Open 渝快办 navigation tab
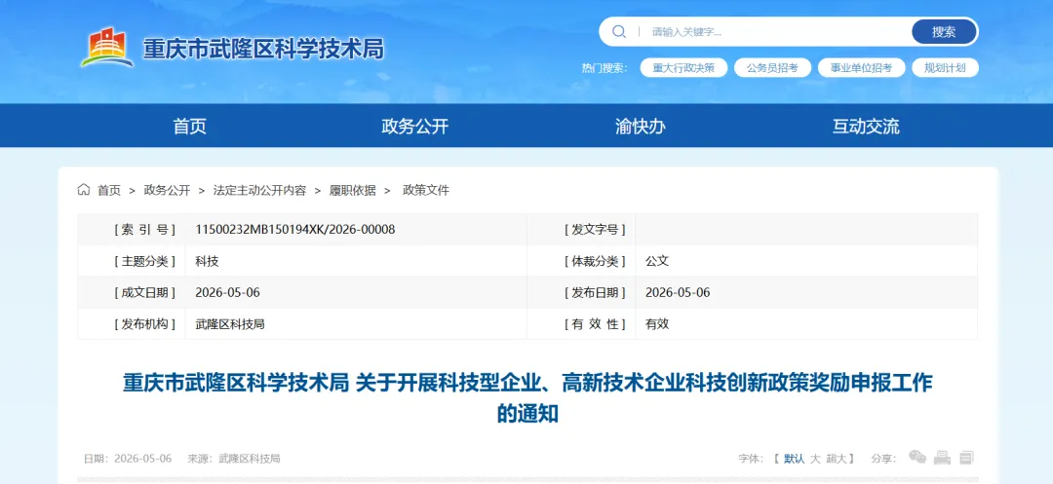Screen dimensions: 1053x484 [640, 126]
